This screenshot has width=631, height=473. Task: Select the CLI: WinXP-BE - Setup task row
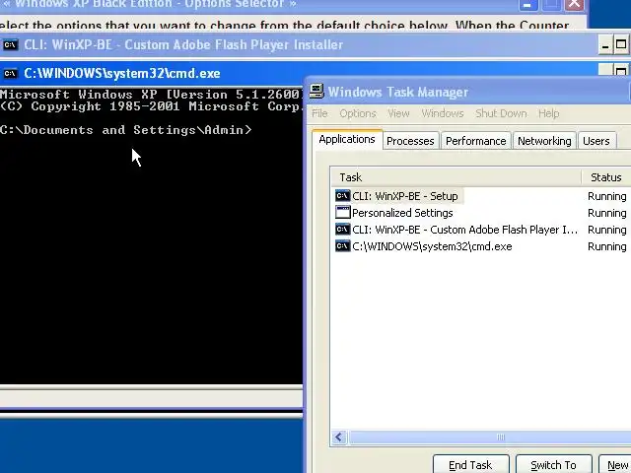point(481,196)
